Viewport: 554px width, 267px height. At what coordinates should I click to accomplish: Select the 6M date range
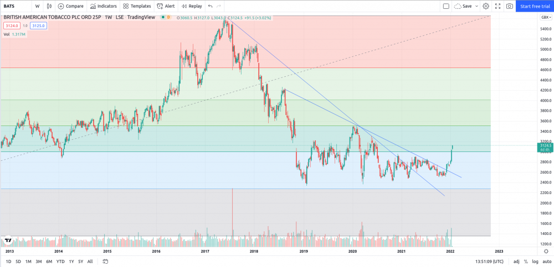[49, 261]
